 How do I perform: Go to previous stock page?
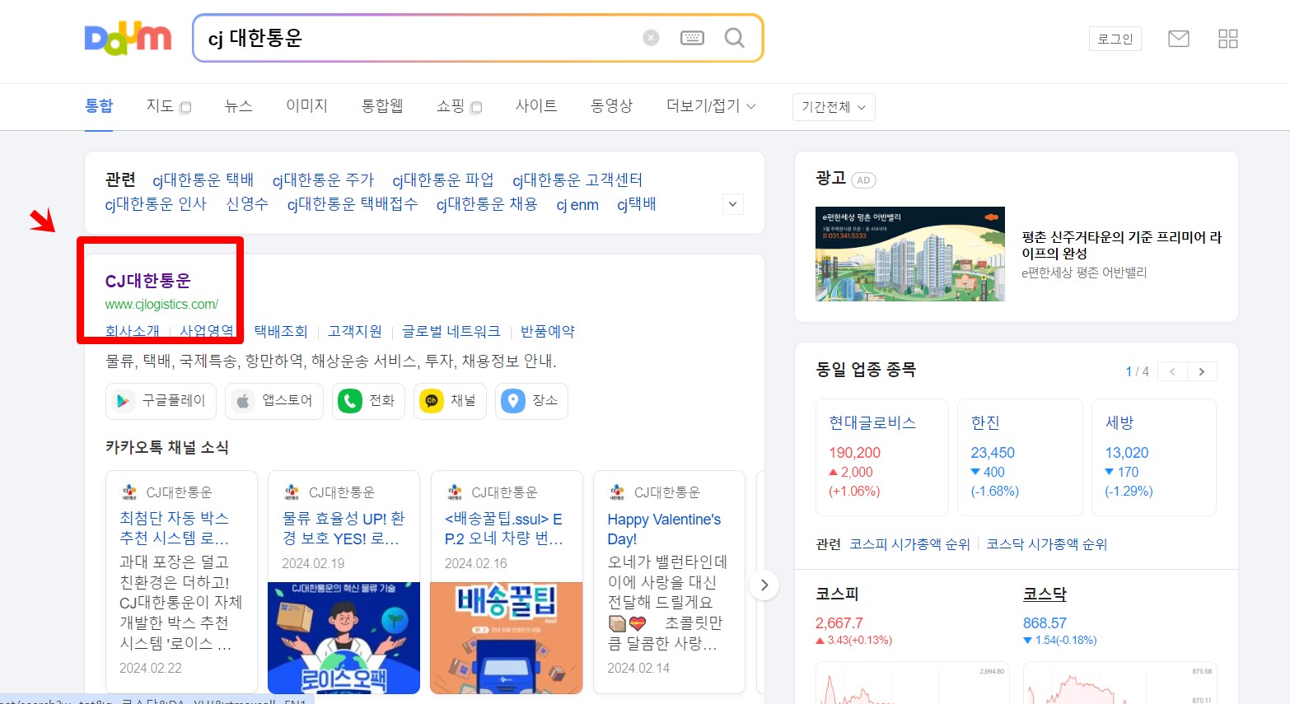(x=1172, y=371)
